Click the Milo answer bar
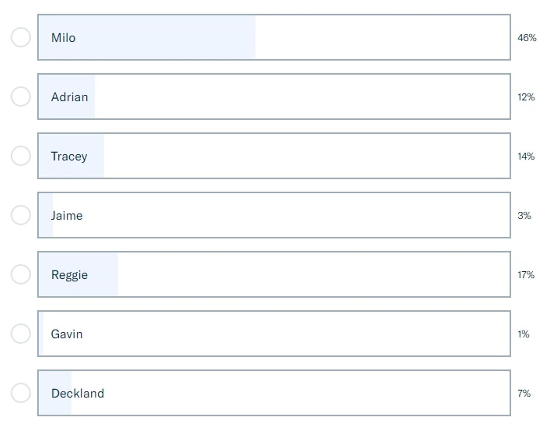 (x=274, y=37)
